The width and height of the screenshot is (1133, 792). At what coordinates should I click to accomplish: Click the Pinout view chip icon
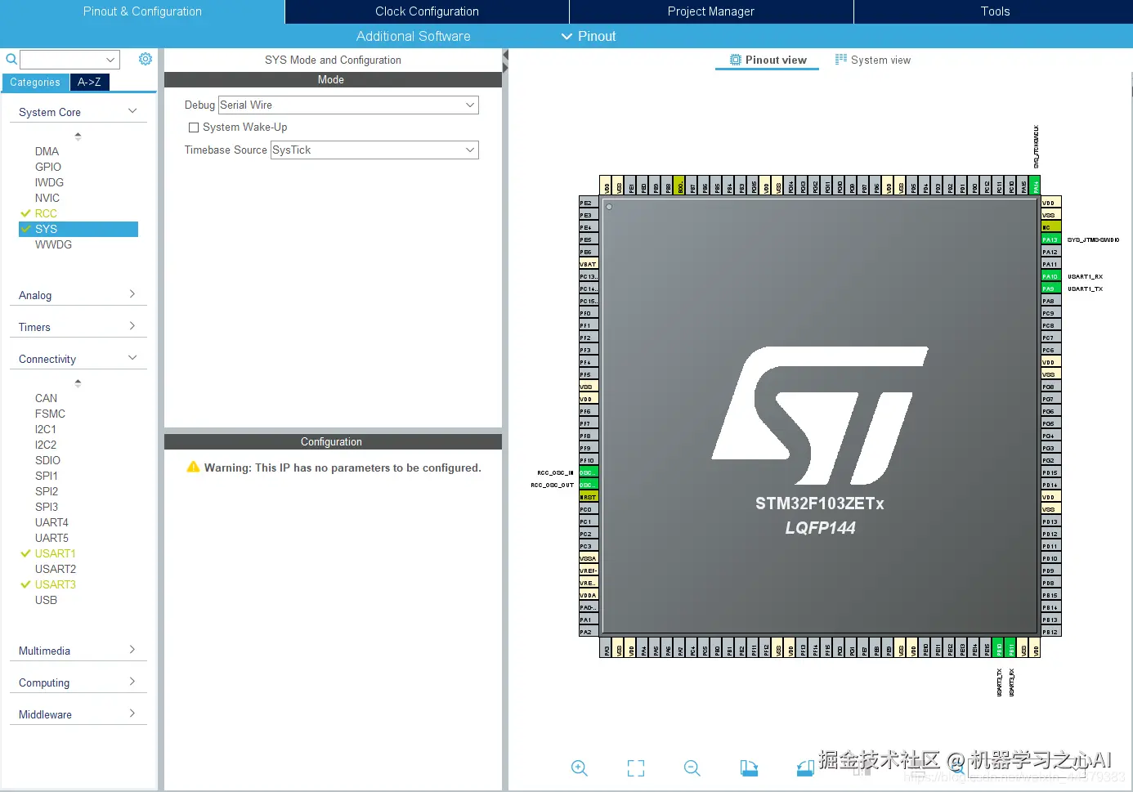[x=736, y=60]
